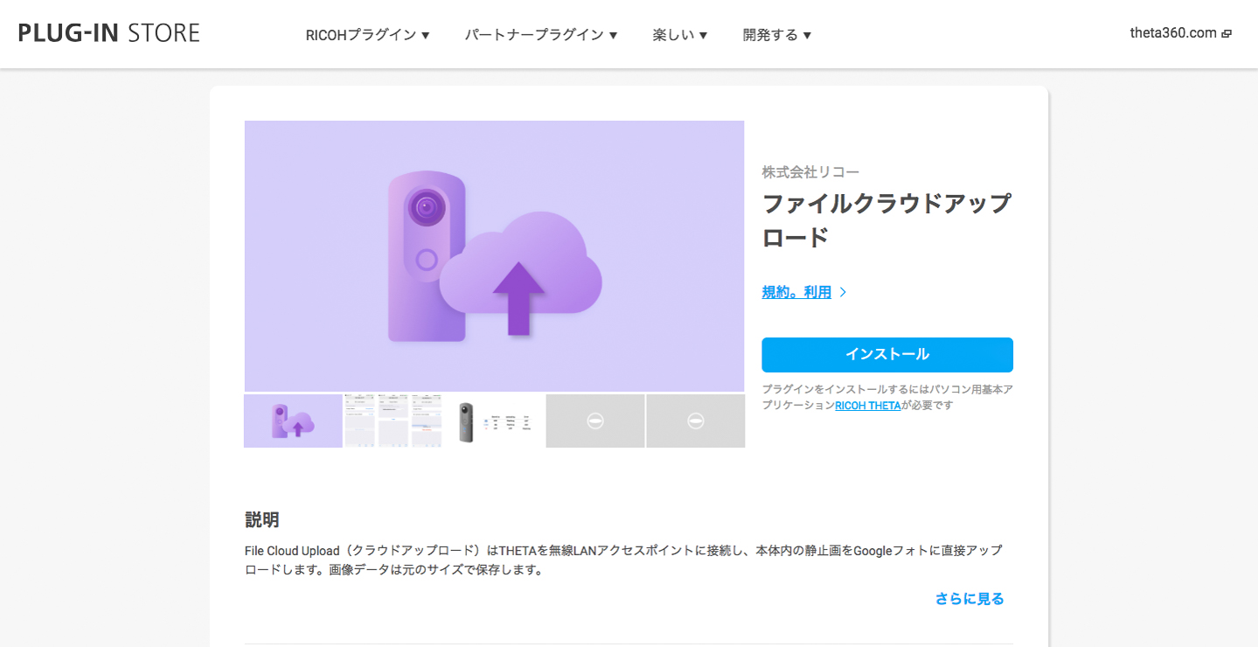
Task: Click the 株式会社リコー publisher text
Action: [x=810, y=172]
